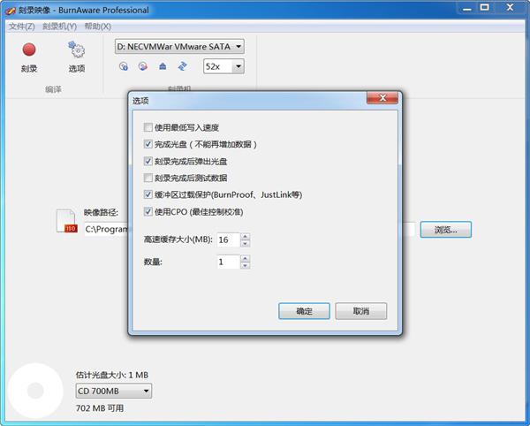Click the erase disc toolbar icon
Viewport: 530px width, 426px height.
143,66
